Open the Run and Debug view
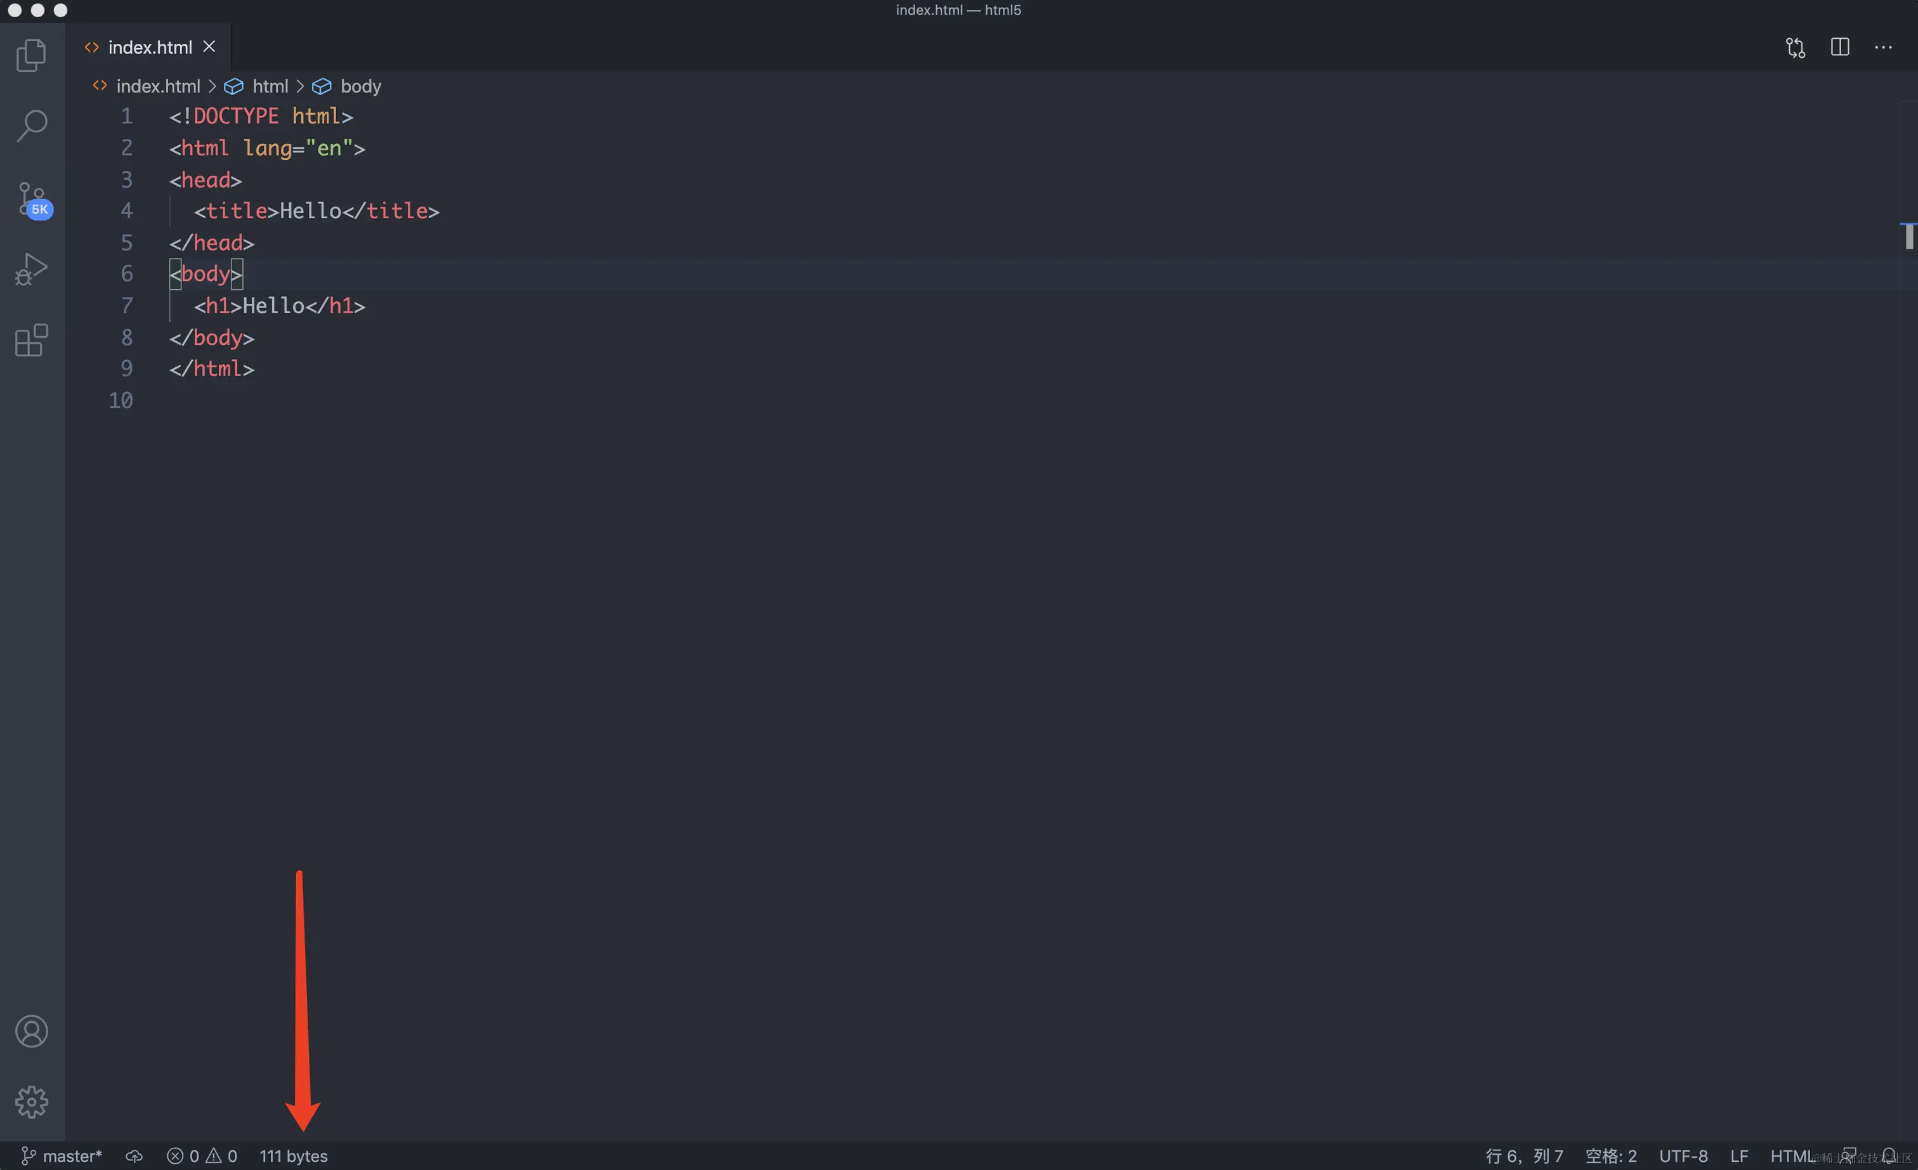The image size is (1918, 1170). click(x=31, y=270)
